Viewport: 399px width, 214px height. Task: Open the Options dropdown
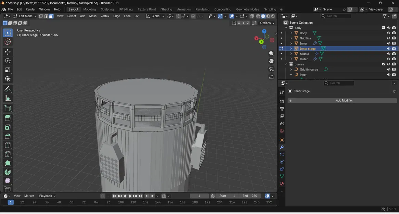266,23
